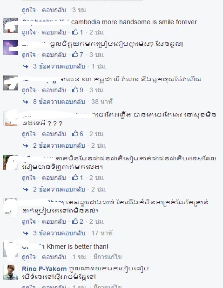223x288 pixels.
Task: Expand 3 ข้อความตอบกลับ from 1 ชม.
Action: coord(59,66)
